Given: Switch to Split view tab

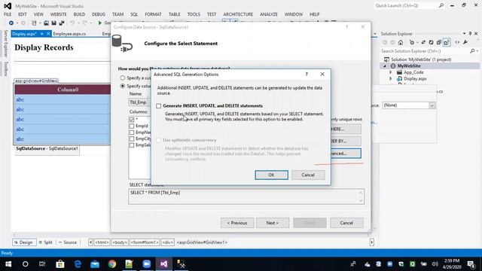Looking at the screenshot, I should click(46, 242).
